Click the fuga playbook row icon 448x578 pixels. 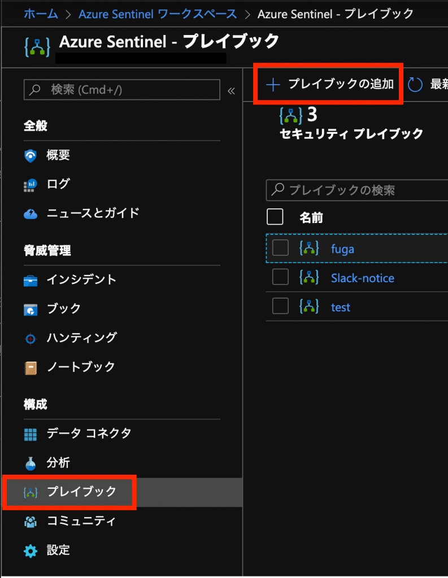point(309,248)
